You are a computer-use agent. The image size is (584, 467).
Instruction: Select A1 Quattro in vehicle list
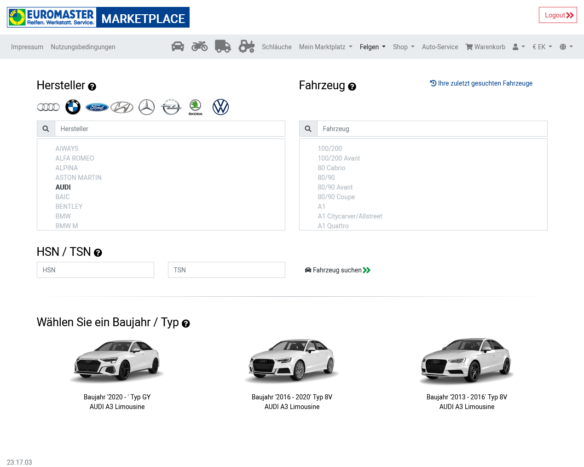(333, 226)
